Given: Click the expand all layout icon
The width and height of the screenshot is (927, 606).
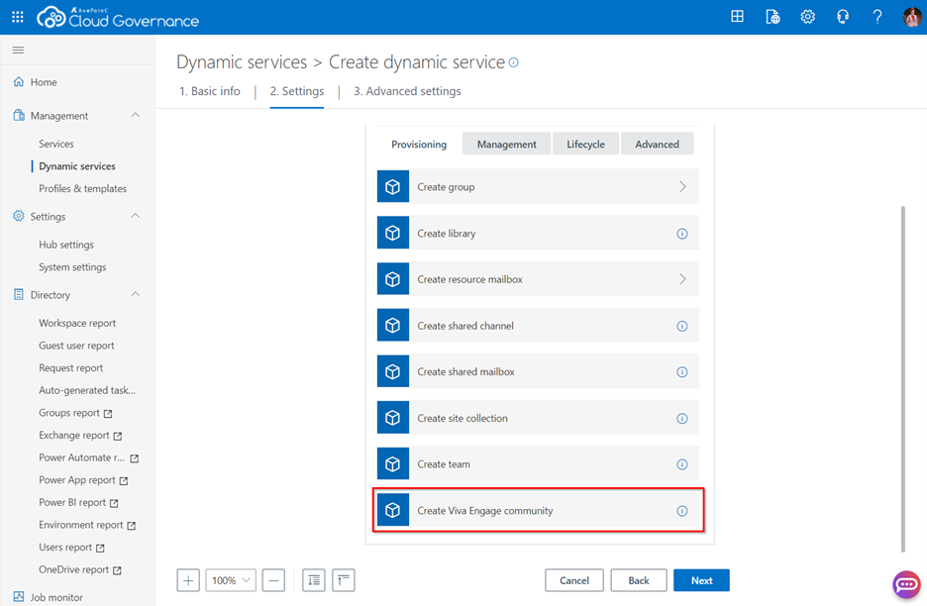Looking at the screenshot, I should [x=314, y=580].
